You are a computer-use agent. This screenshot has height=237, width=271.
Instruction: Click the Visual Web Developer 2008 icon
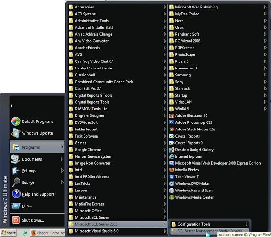coord(171,163)
